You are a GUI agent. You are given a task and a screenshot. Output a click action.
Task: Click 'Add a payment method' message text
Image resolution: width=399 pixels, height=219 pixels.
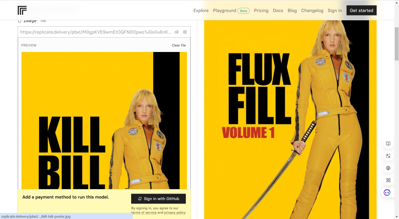[x=66, y=197]
